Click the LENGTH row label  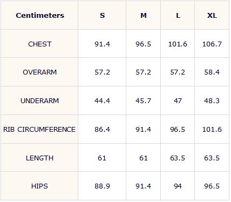point(40,158)
